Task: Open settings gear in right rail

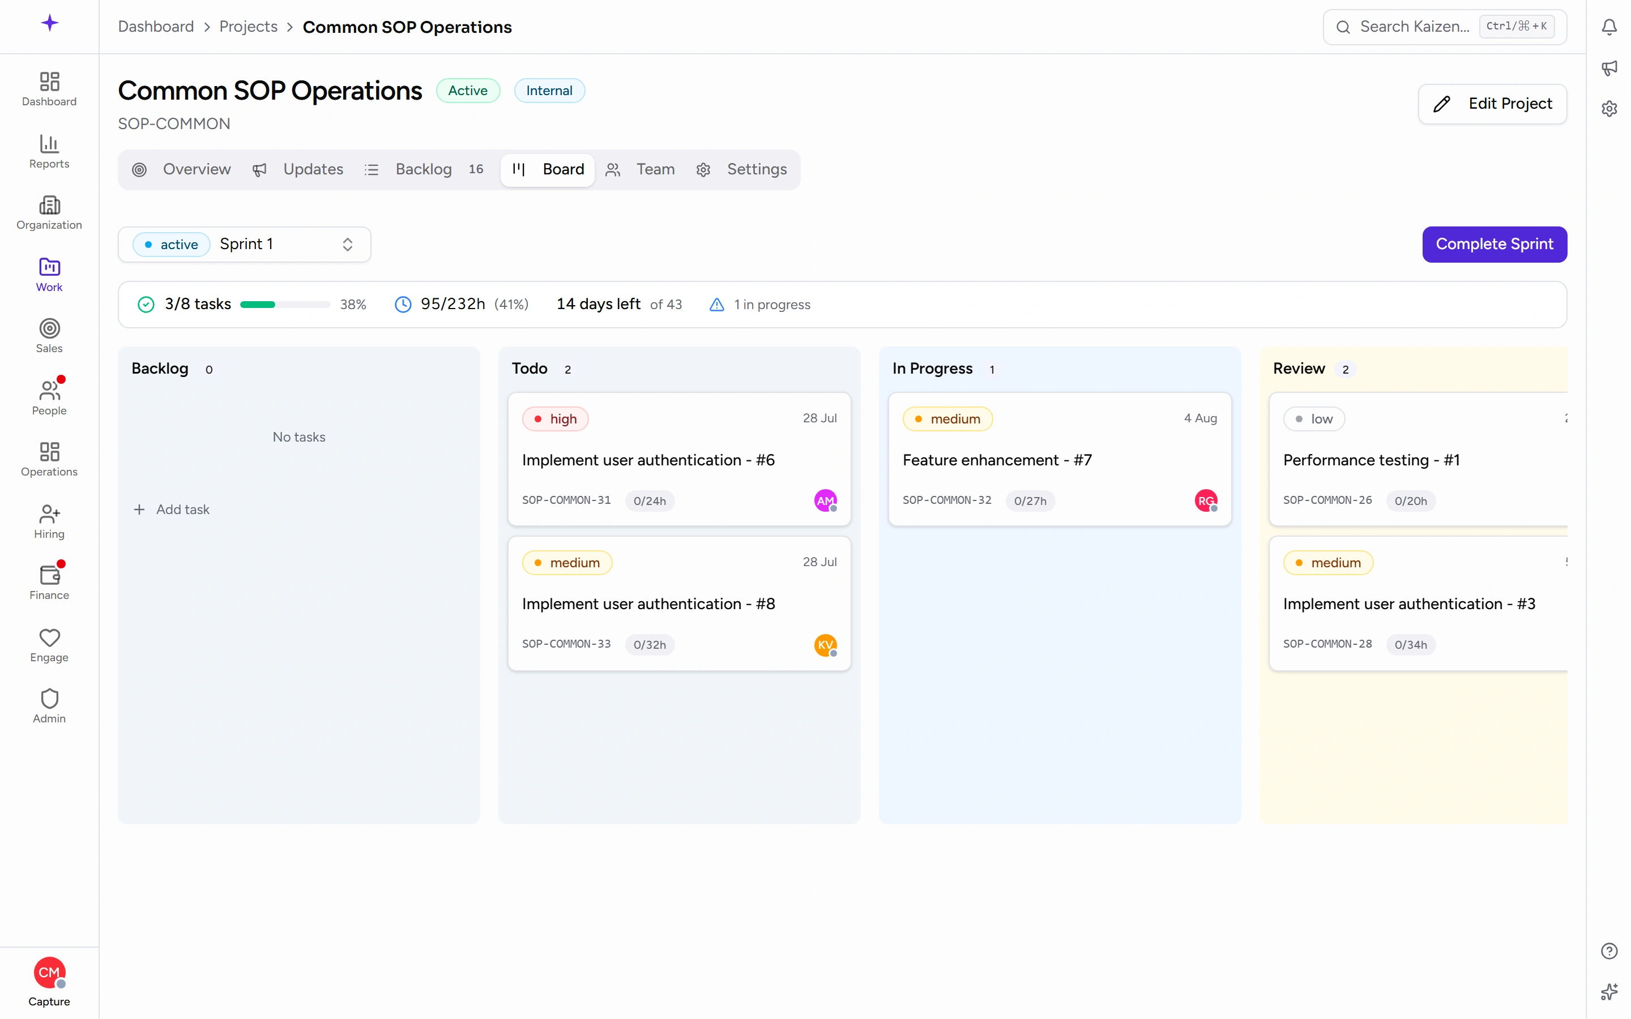Action: [1609, 109]
